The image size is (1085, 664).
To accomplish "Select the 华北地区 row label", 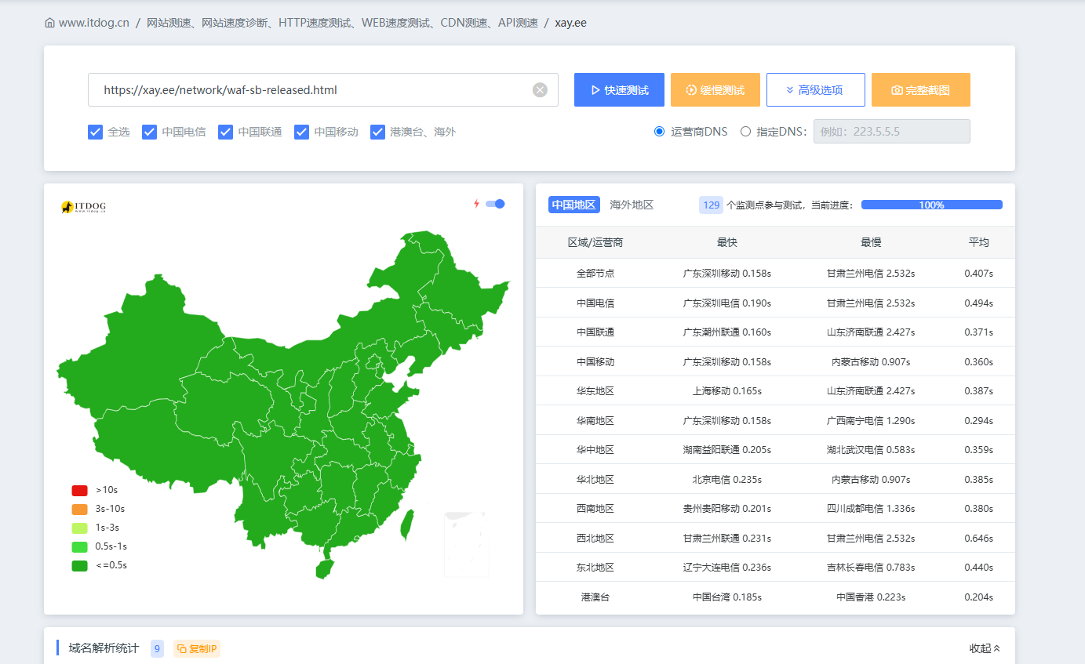I will click(595, 480).
